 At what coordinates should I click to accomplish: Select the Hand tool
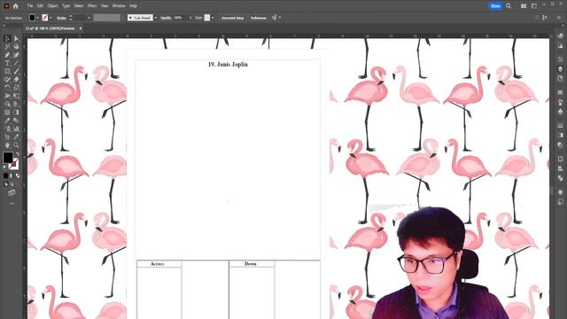[x=7, y=145]
